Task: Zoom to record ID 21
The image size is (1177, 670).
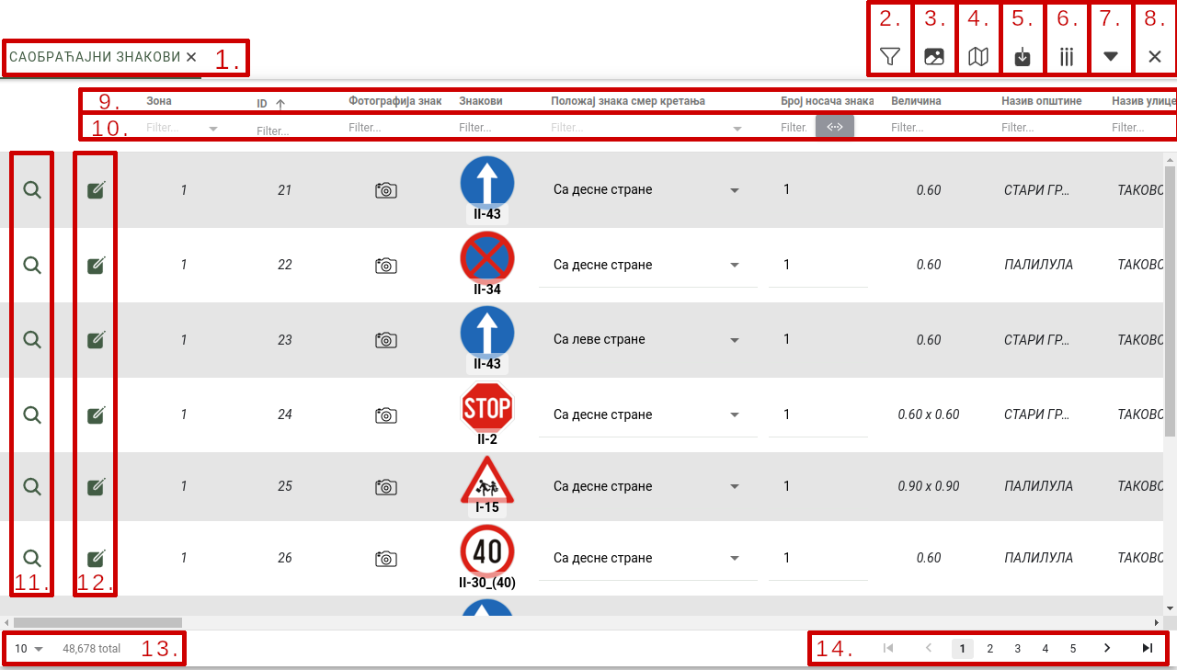Action: (x=32, y=190)
